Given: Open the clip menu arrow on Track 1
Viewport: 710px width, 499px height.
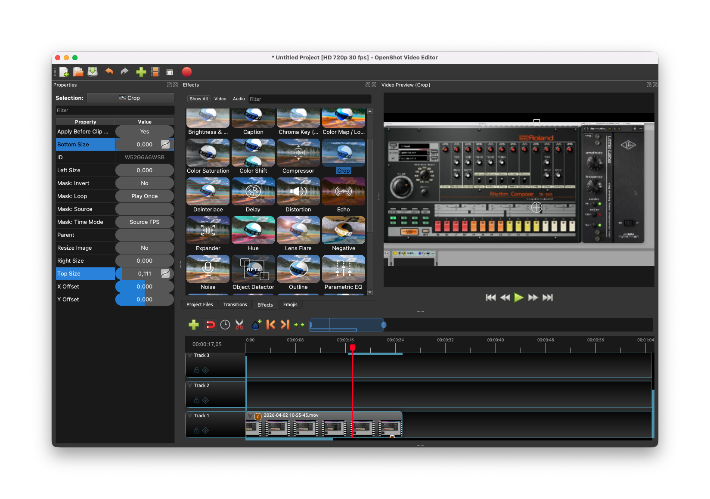Looking at the screenshot, I should click(x=250, y=416).
